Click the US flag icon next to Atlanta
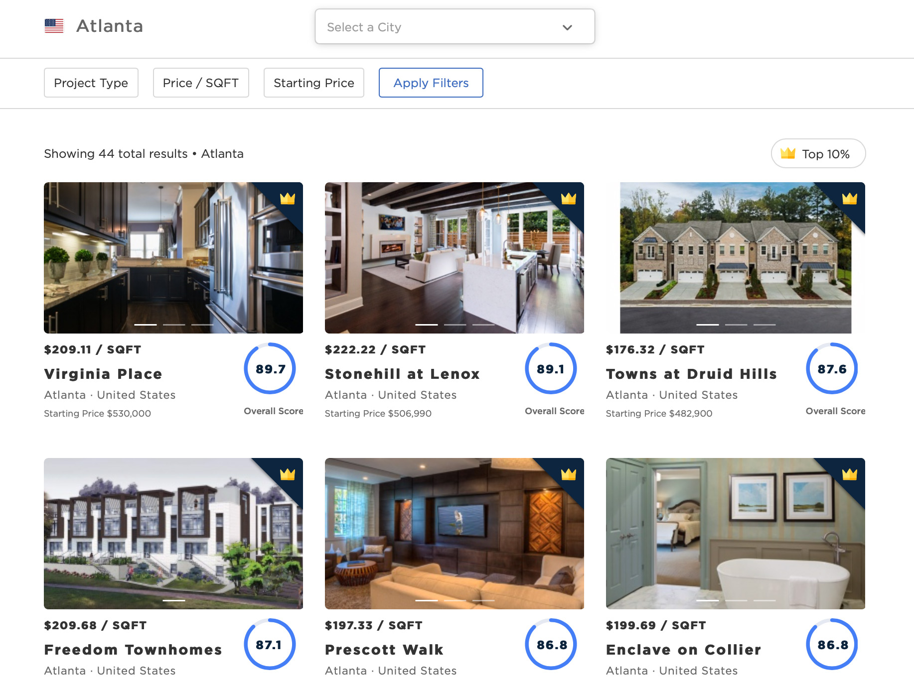 [x=54, y=25]
